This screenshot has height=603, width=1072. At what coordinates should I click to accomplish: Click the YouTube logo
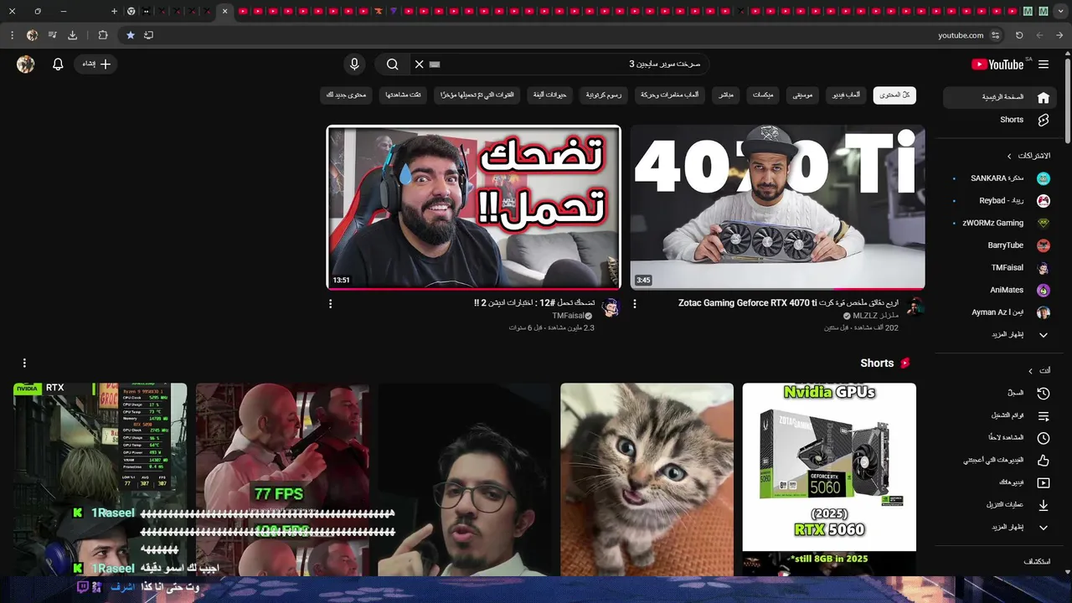(997, 64)
